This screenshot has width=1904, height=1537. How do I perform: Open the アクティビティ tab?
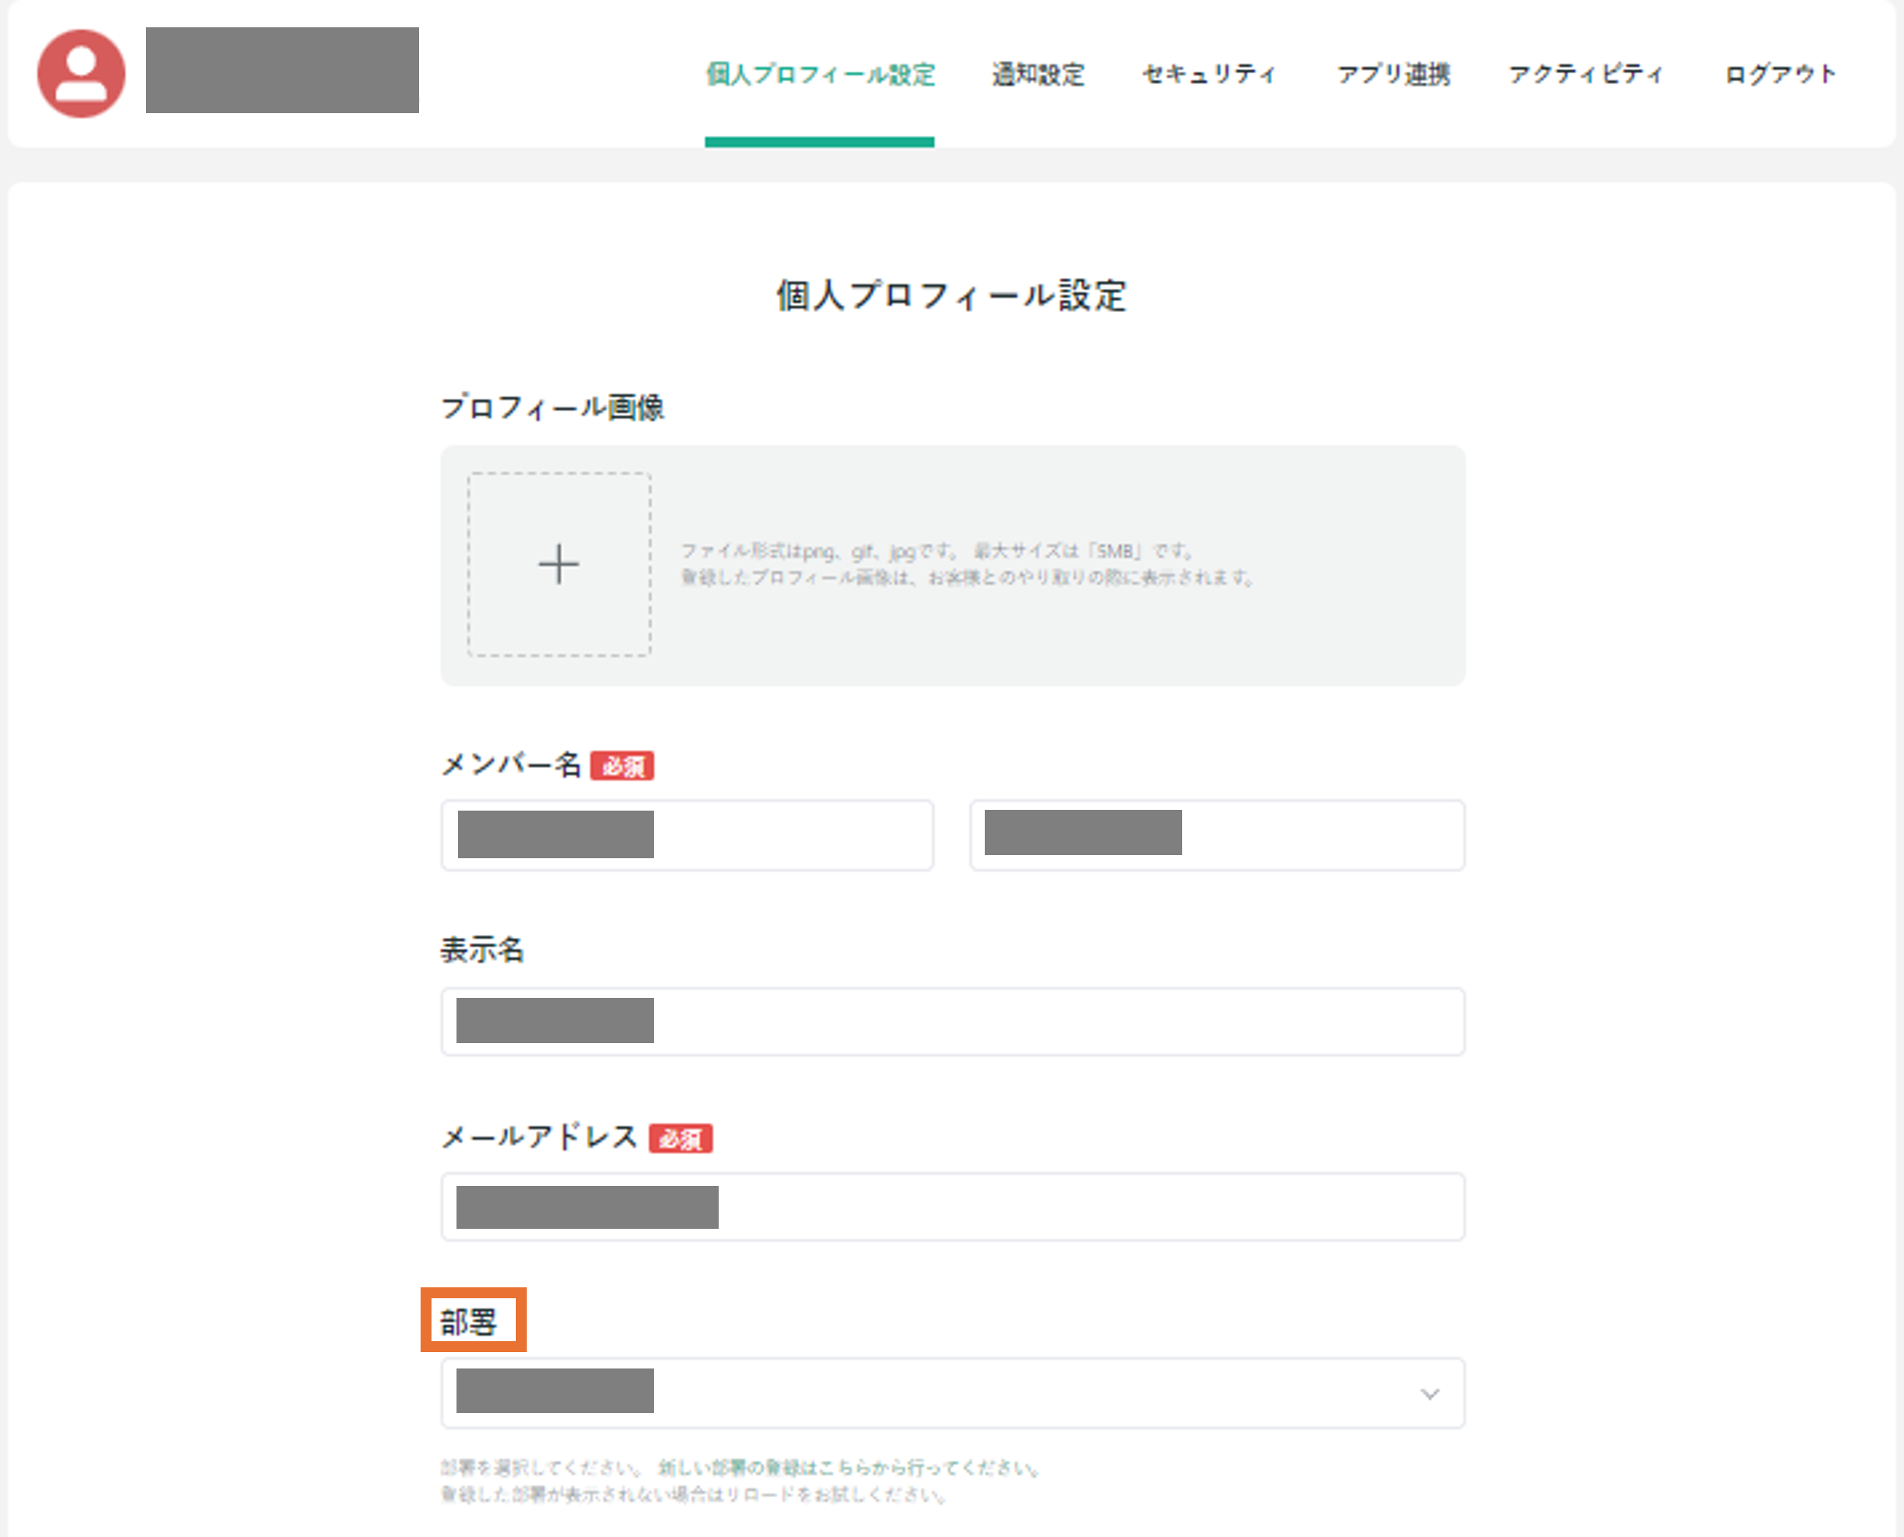tap(1585, 74)
